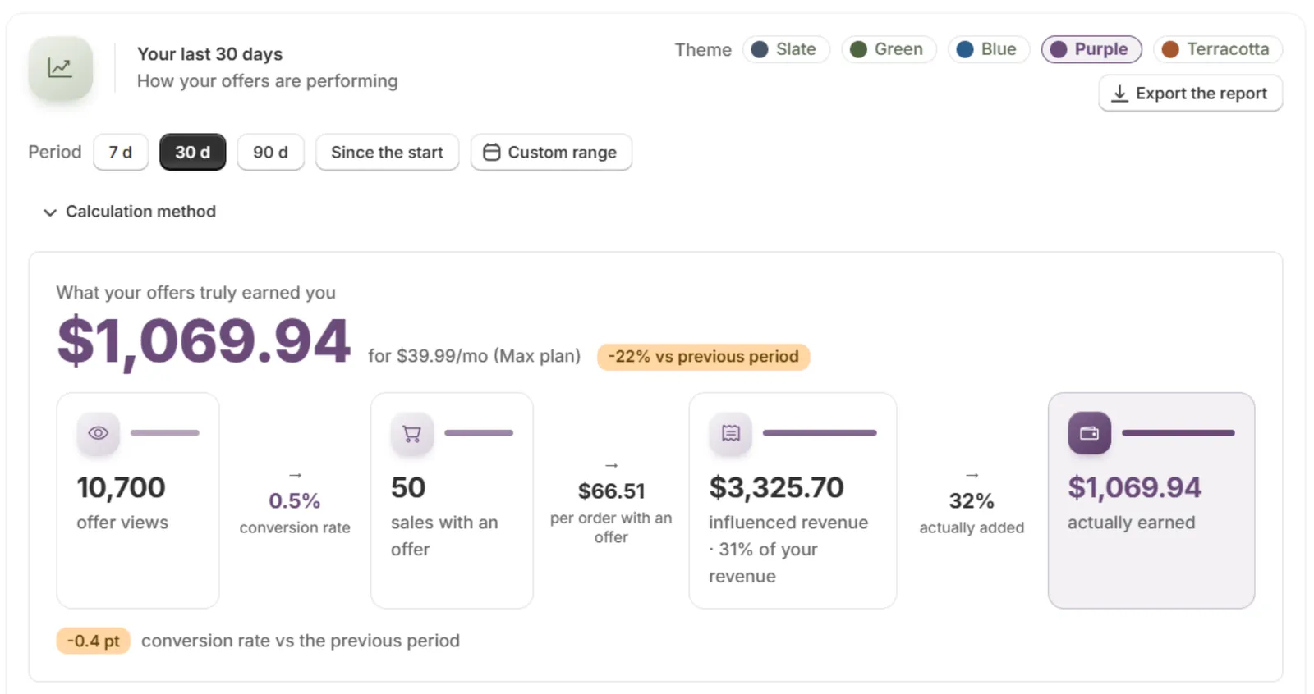The height and width of the screenshot is (694, 1314).
Task: Click 'What your offers truly earned you' heading
Action: pyautogui.click(x=196, y=293)
